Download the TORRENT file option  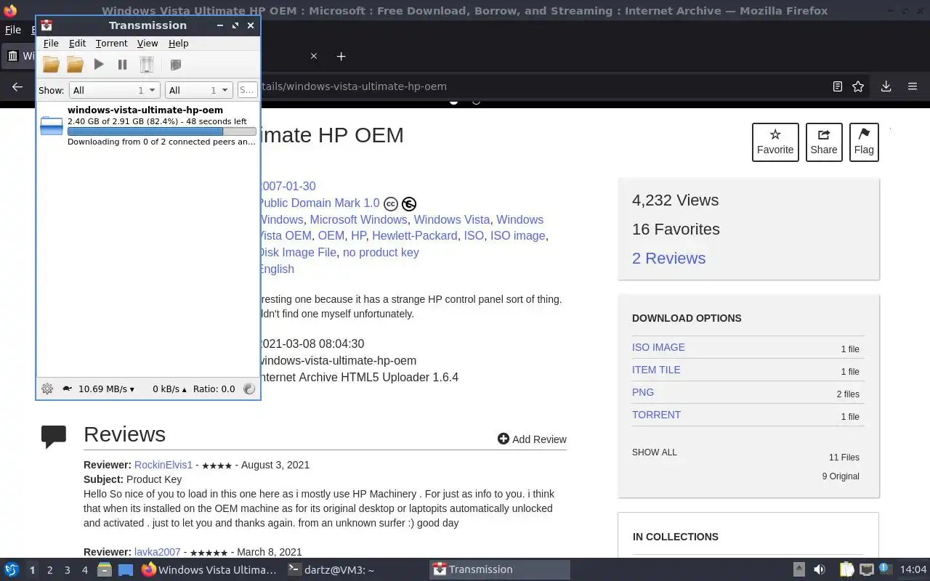pos(656,415)
